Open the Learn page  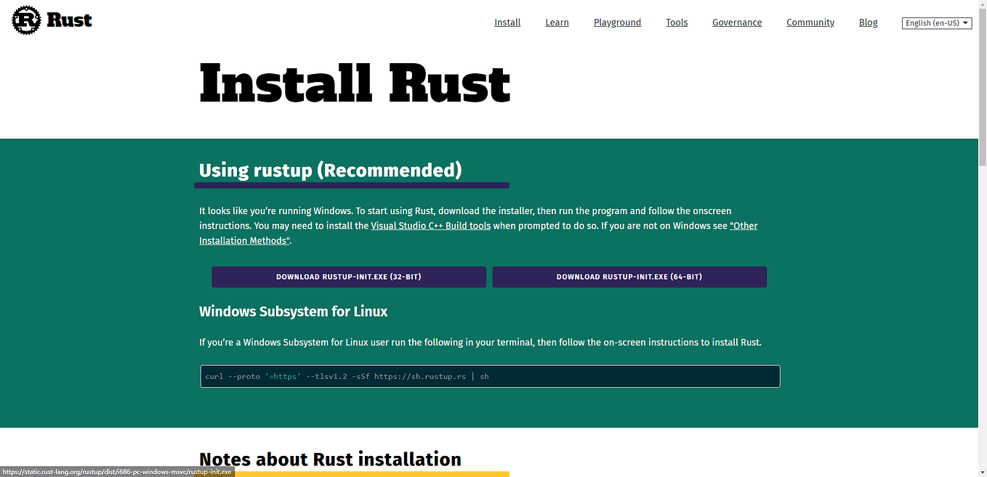(557, 22)
